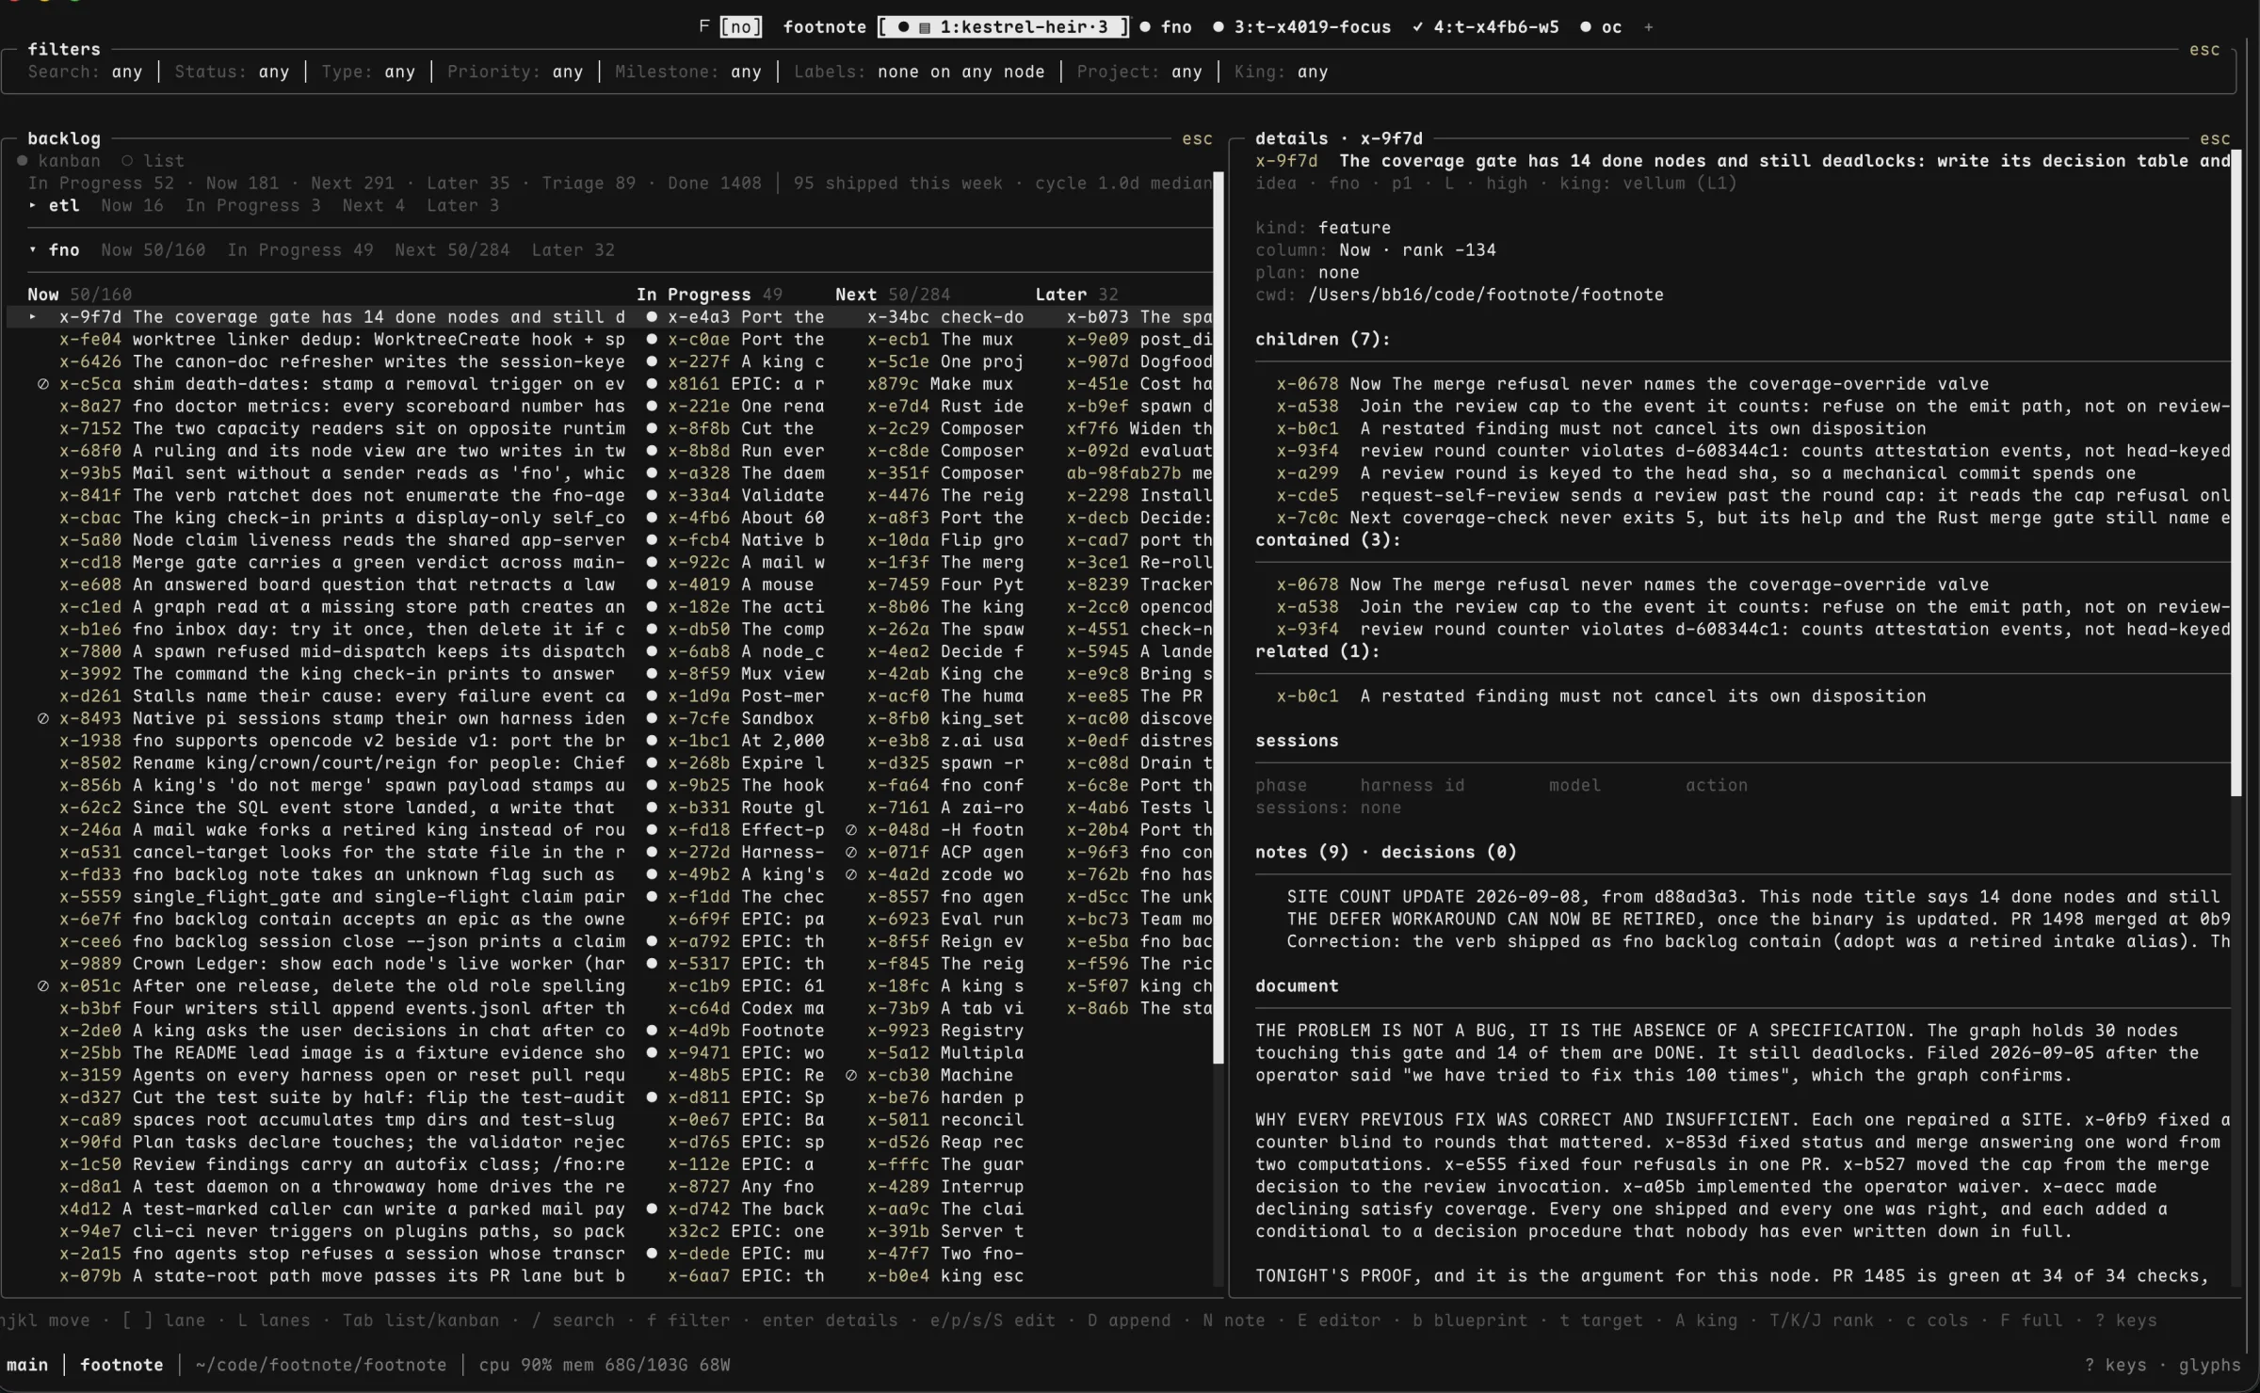Click the blocked icon beside x-048d
Image resolution: width=2260 pixels, height=1393 pixels.
pyautogui.click(x=851, y=830)
